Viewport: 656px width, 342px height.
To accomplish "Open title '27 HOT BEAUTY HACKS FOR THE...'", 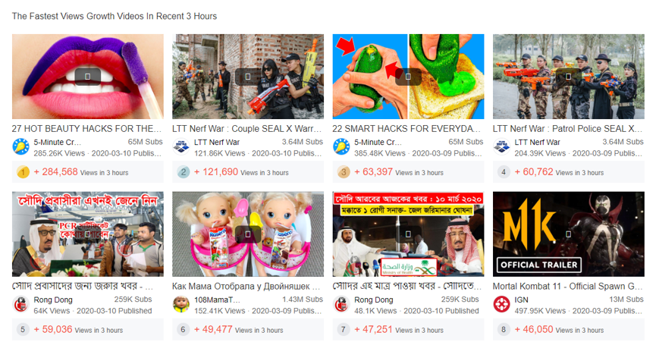I will 86,129.
